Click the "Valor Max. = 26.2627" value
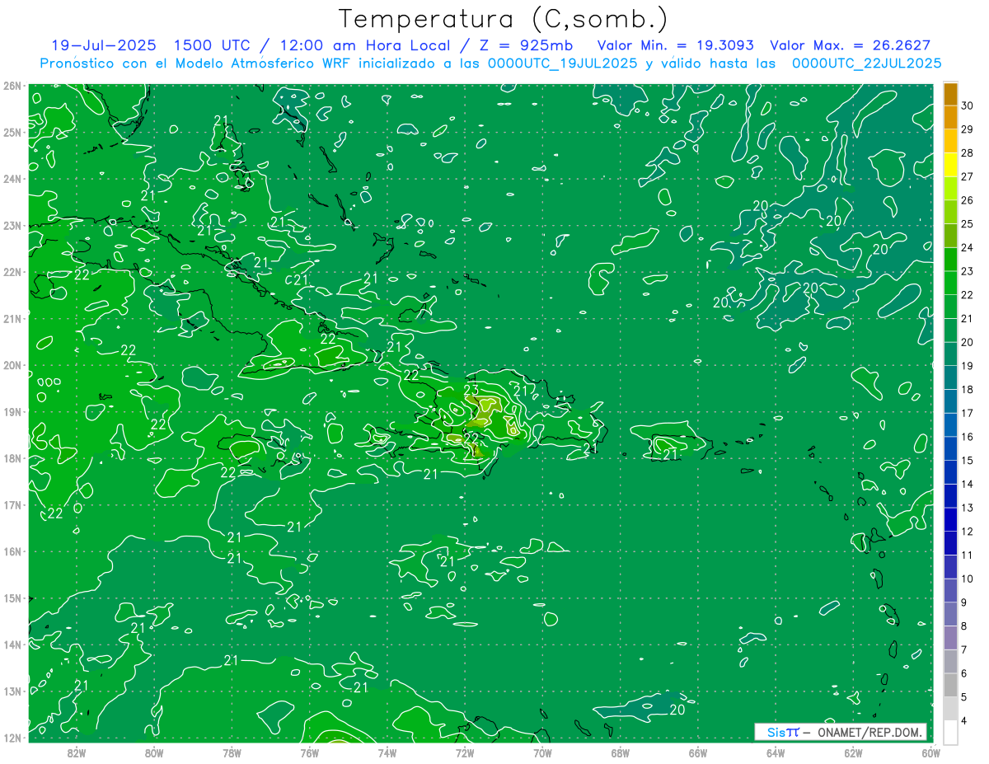 (850, 45)
